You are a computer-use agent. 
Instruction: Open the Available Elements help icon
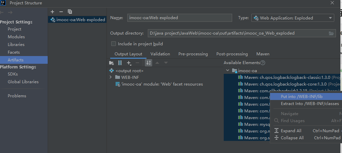pos(263,63)
